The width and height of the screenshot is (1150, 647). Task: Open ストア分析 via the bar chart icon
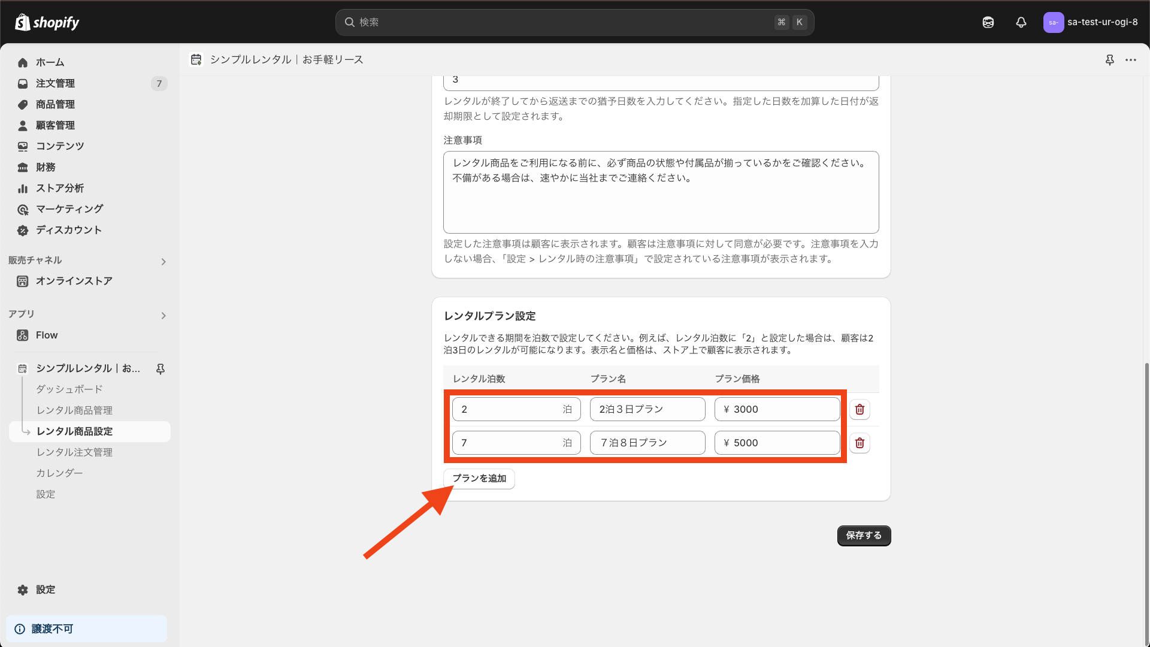tap(22, 188)
